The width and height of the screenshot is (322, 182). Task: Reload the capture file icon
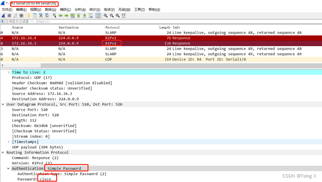(47, 16)
